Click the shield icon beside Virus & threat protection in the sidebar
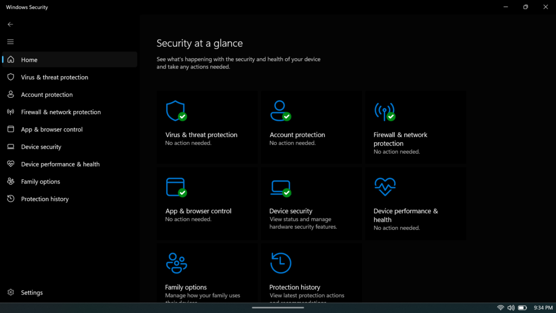 pyautogui.click(x=11, y=77)
